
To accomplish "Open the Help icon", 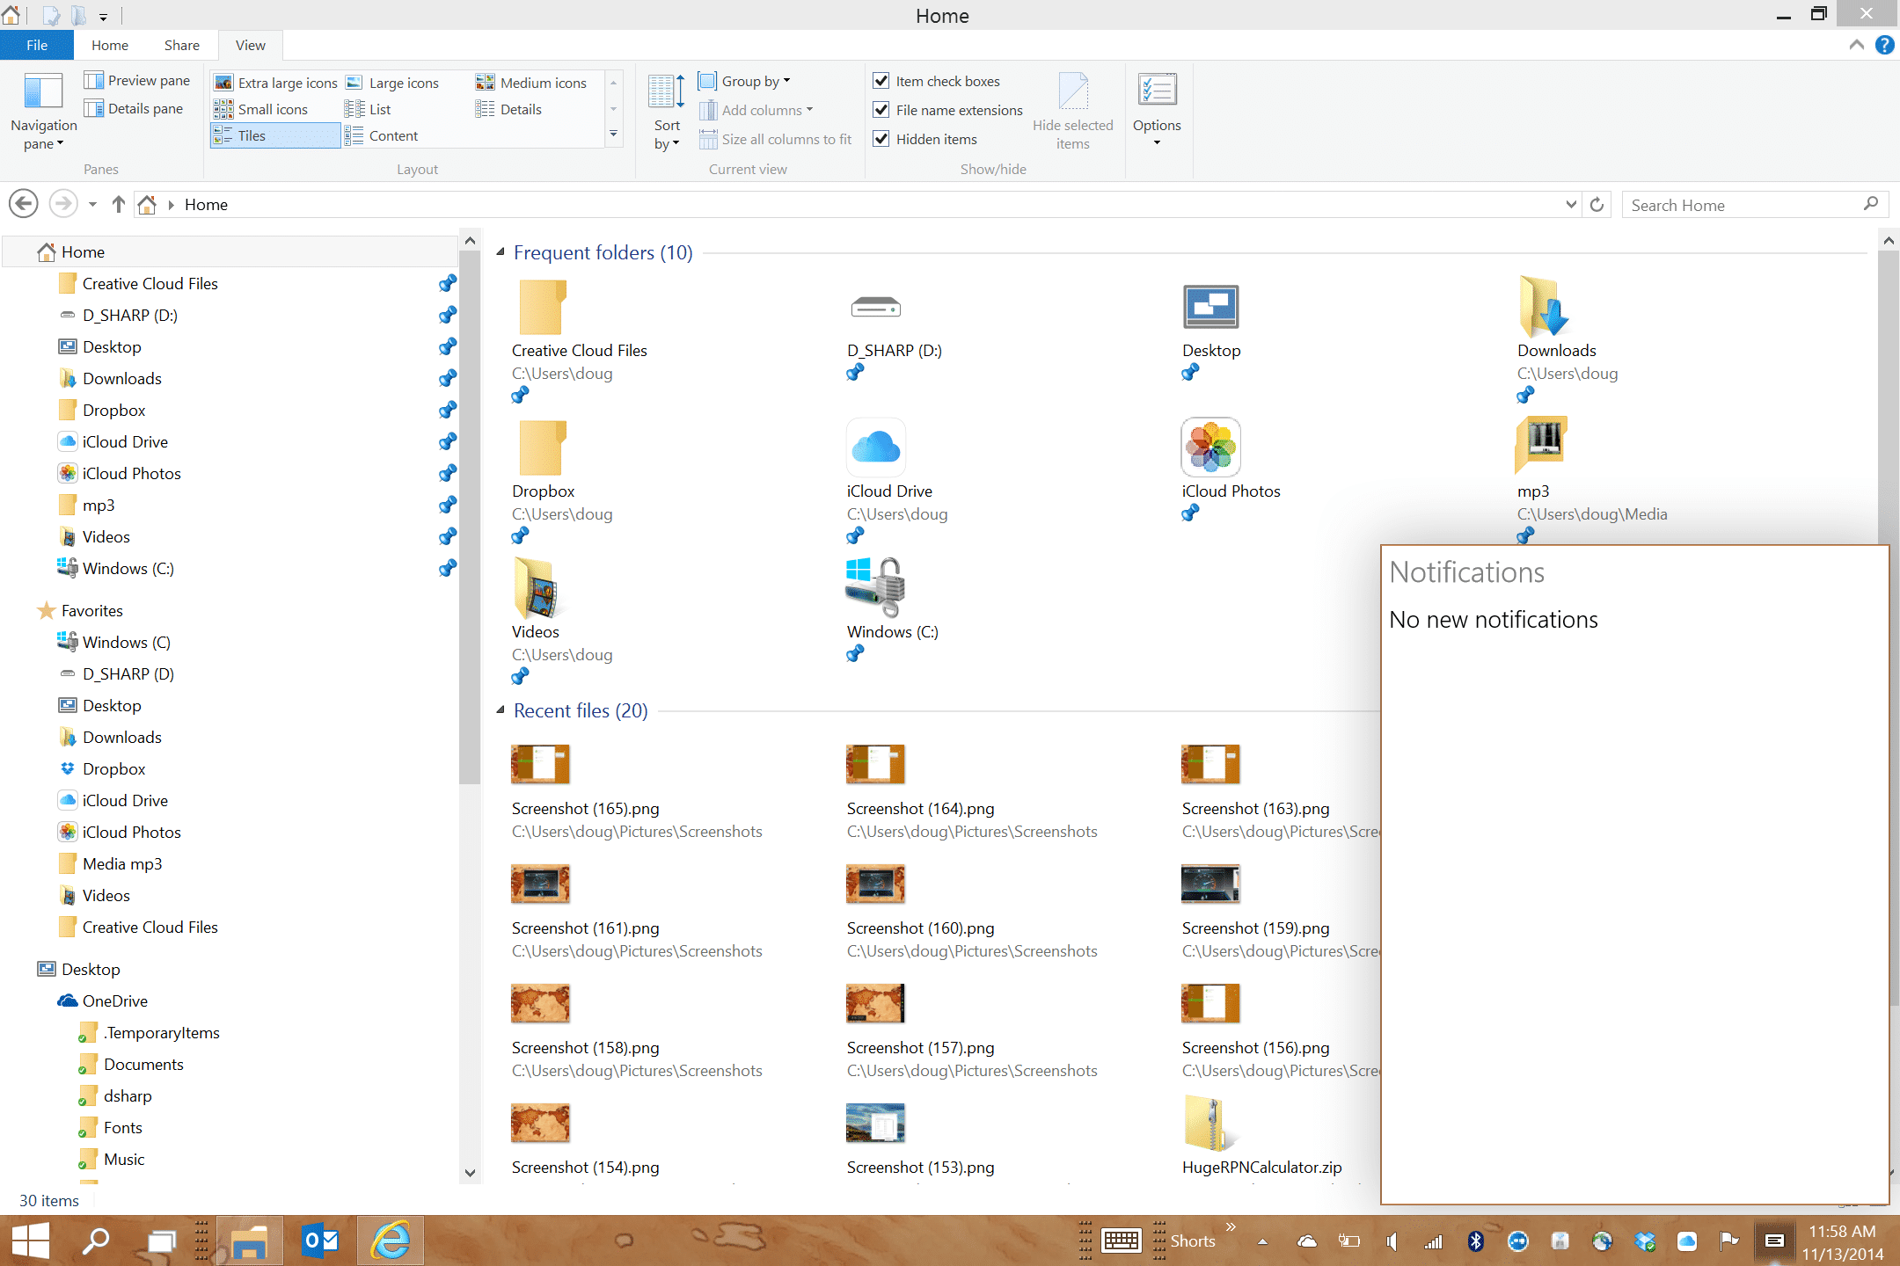I will tap(1884, 45).
